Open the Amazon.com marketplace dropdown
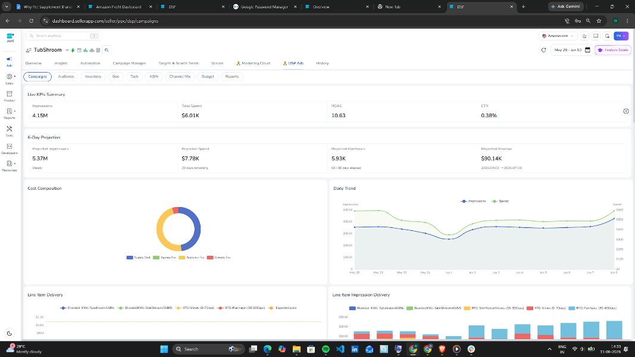Image resolution: width=635 pixels, height=357 pixels. [x=558, y=36]
